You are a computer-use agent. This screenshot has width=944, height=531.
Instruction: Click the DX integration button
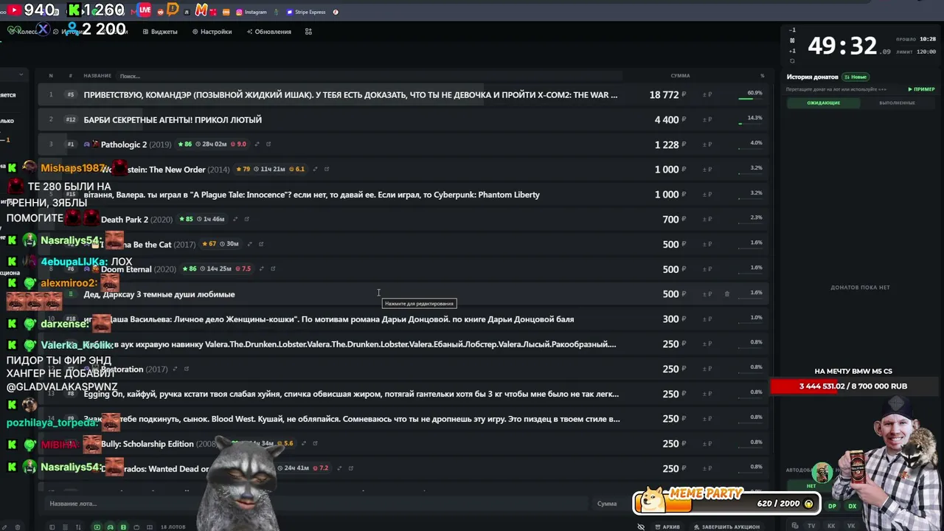(x=852, y=506)
